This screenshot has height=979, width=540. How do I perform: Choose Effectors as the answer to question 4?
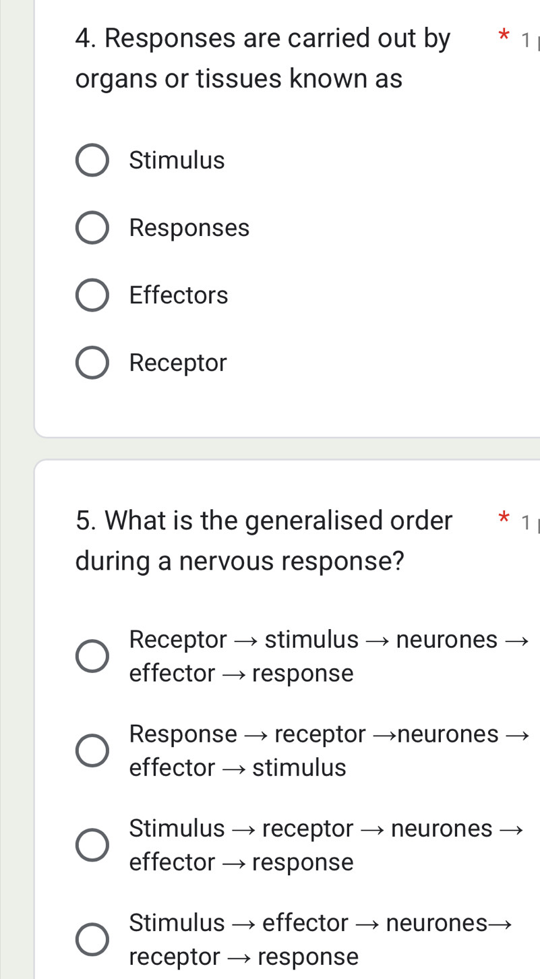click(x=92, y=295)
